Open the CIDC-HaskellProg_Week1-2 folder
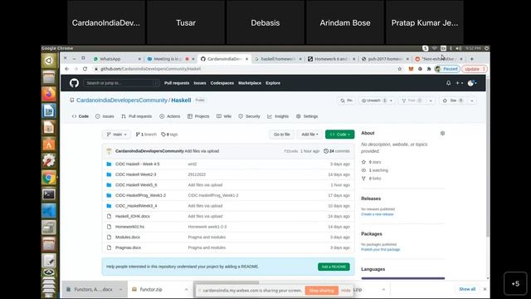Screen dimensions: 531x299 (140, 196)
